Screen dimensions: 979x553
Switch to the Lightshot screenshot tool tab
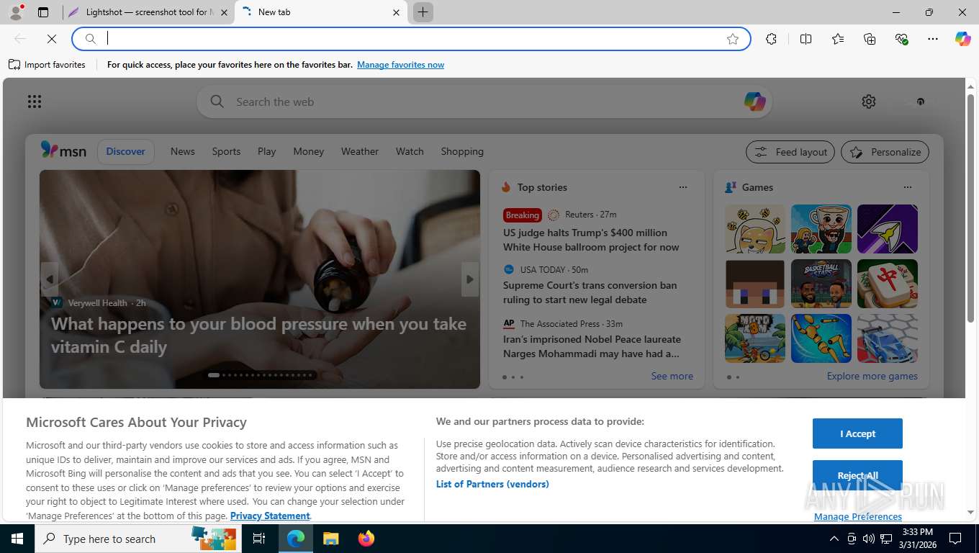[148, 12]
